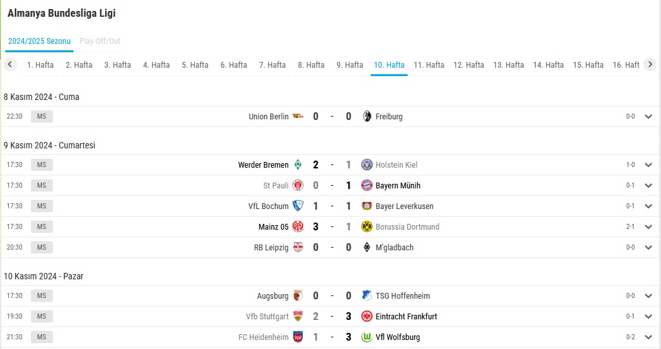Screen dimensions: 661x349
Task: Click the Eintracht Frankfurt eagle logo
Action: point(367,317)
